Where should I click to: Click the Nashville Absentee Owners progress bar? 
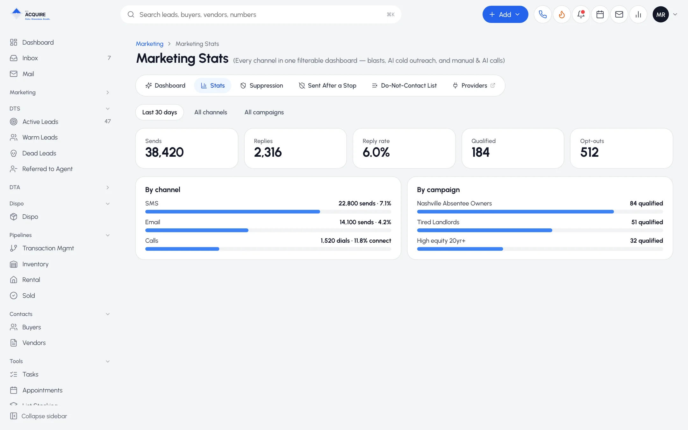click(540, 212)
